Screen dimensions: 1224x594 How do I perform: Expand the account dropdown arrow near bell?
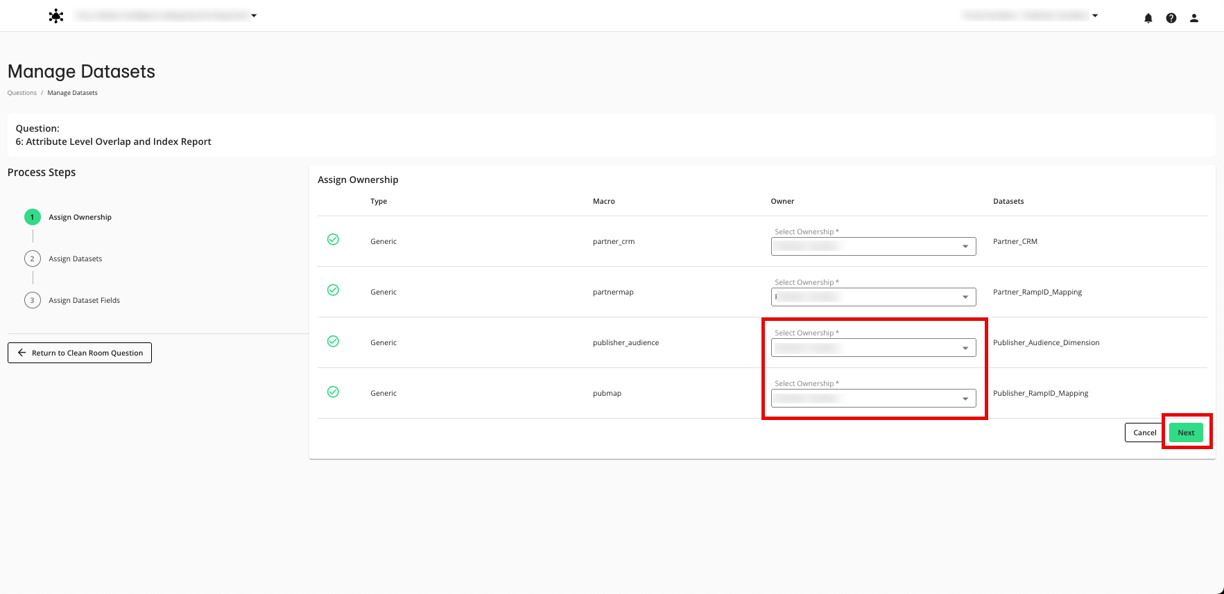click(x=1095, y=15)
